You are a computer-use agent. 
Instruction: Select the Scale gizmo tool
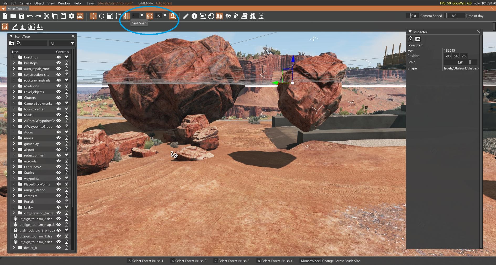pyautogui.click(x=110, y=16)
